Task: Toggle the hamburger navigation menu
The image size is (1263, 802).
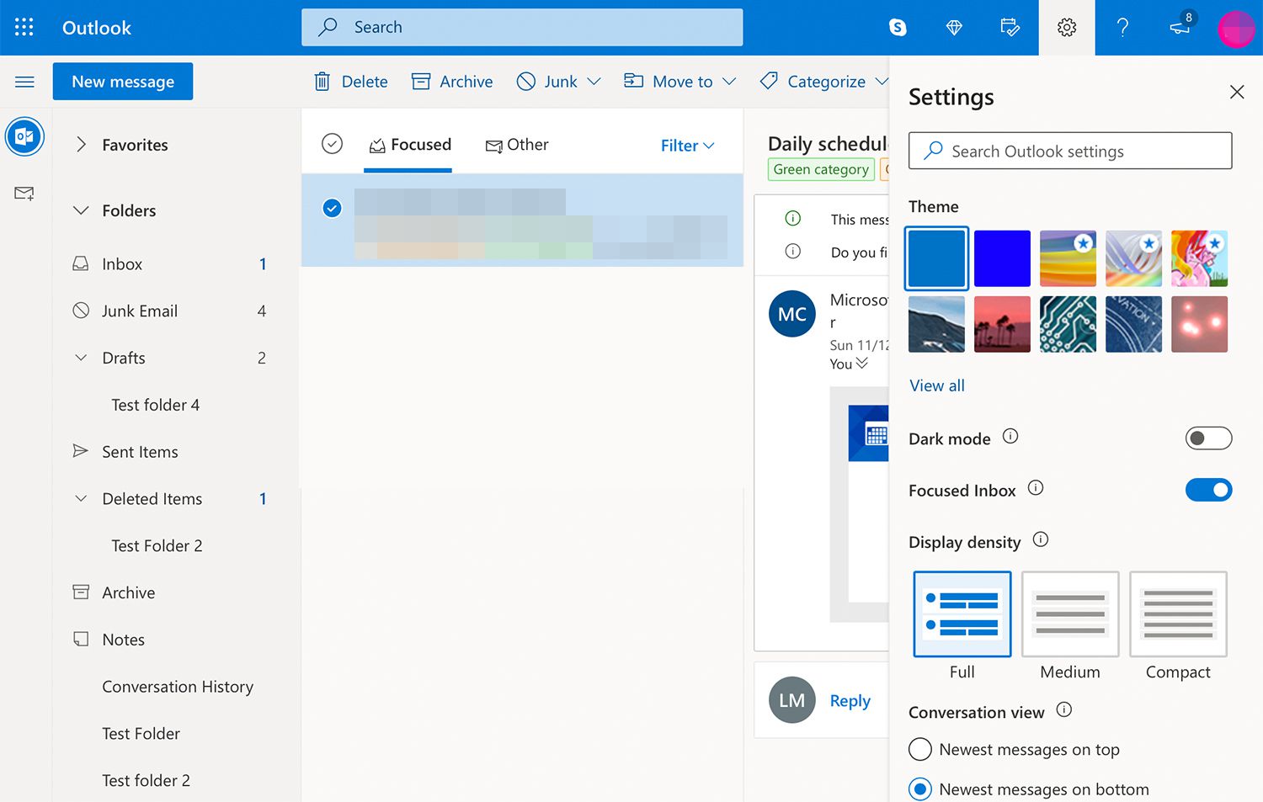Action: (24, 82)
